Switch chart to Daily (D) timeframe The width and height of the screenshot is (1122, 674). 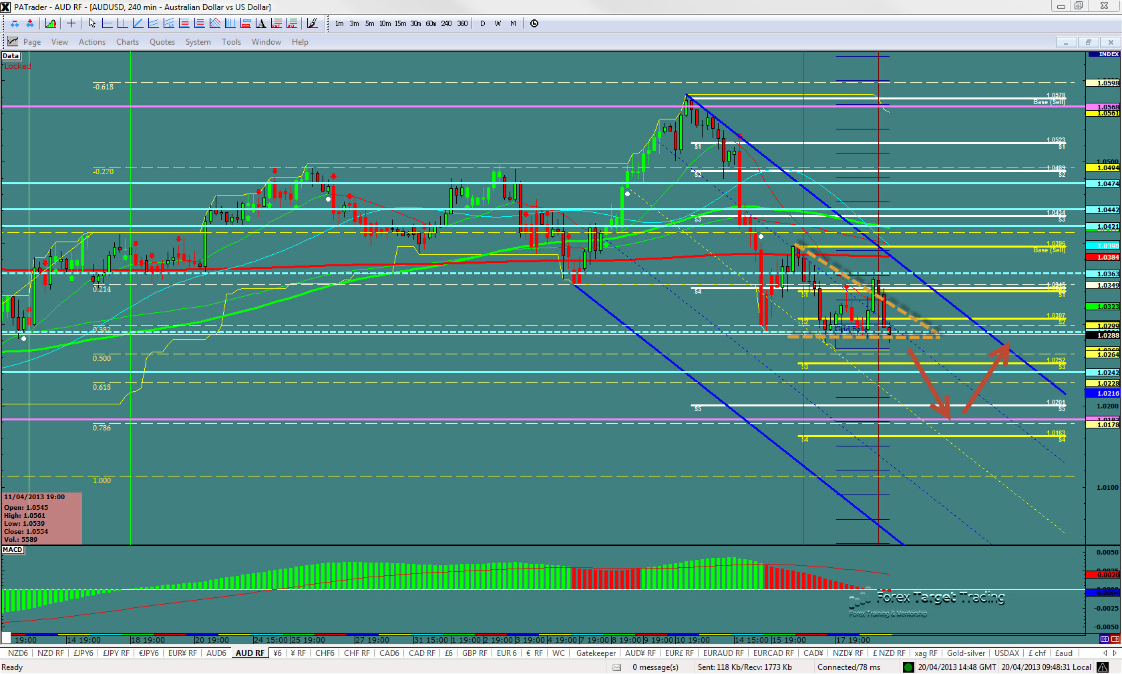pyautogui.click(x=483, y=23)
